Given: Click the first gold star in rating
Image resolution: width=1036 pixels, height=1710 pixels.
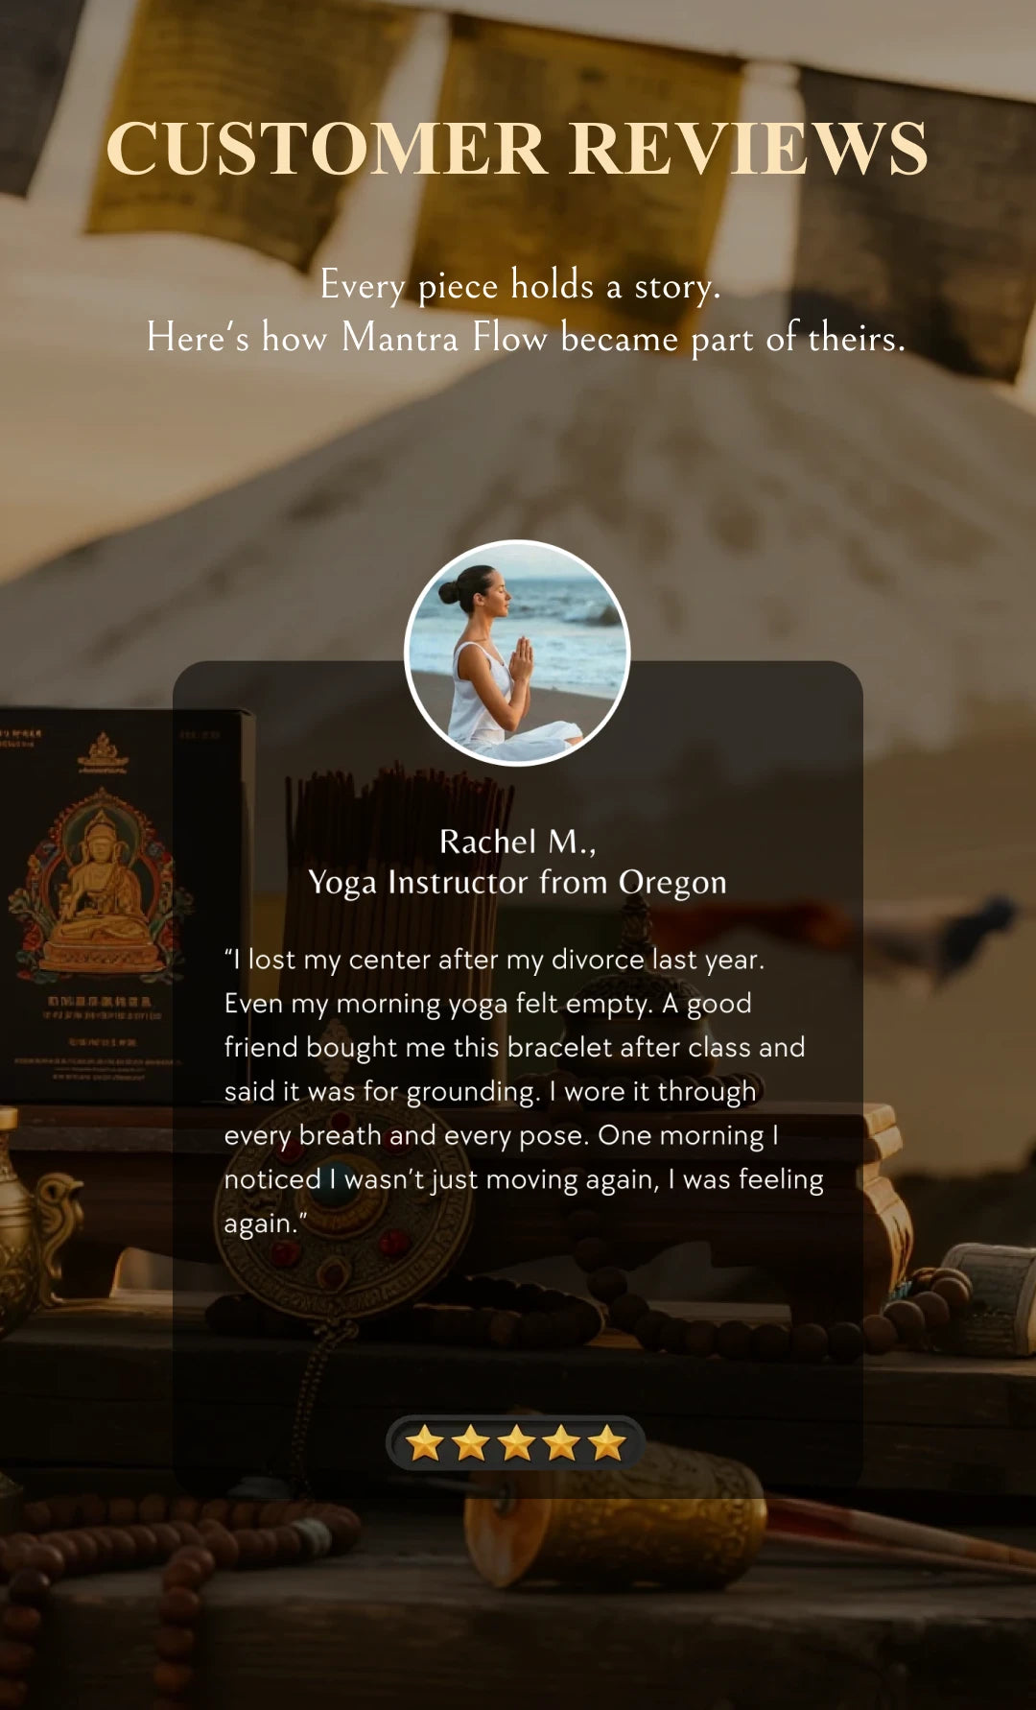Looking at the screenshot, I should click(425, 1442).
